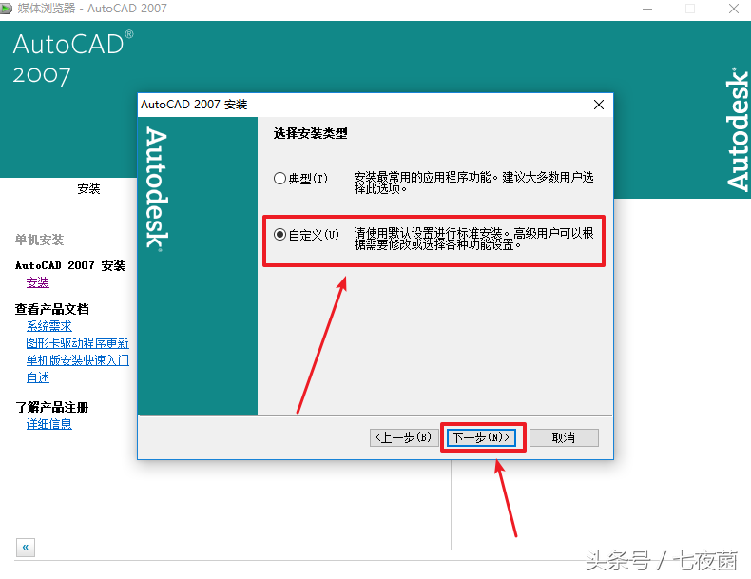
Task: Click the double-chevron back icon
Action: [x=26, y=547]
